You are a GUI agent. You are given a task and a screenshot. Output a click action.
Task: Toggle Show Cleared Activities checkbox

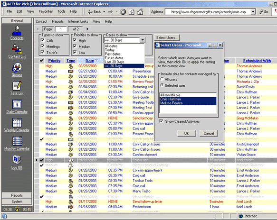(x=161, y=121)
